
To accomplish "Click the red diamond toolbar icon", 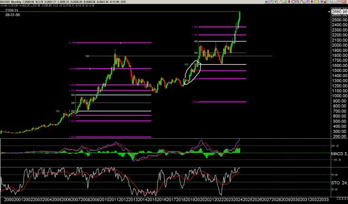I will tap(289, 2).
